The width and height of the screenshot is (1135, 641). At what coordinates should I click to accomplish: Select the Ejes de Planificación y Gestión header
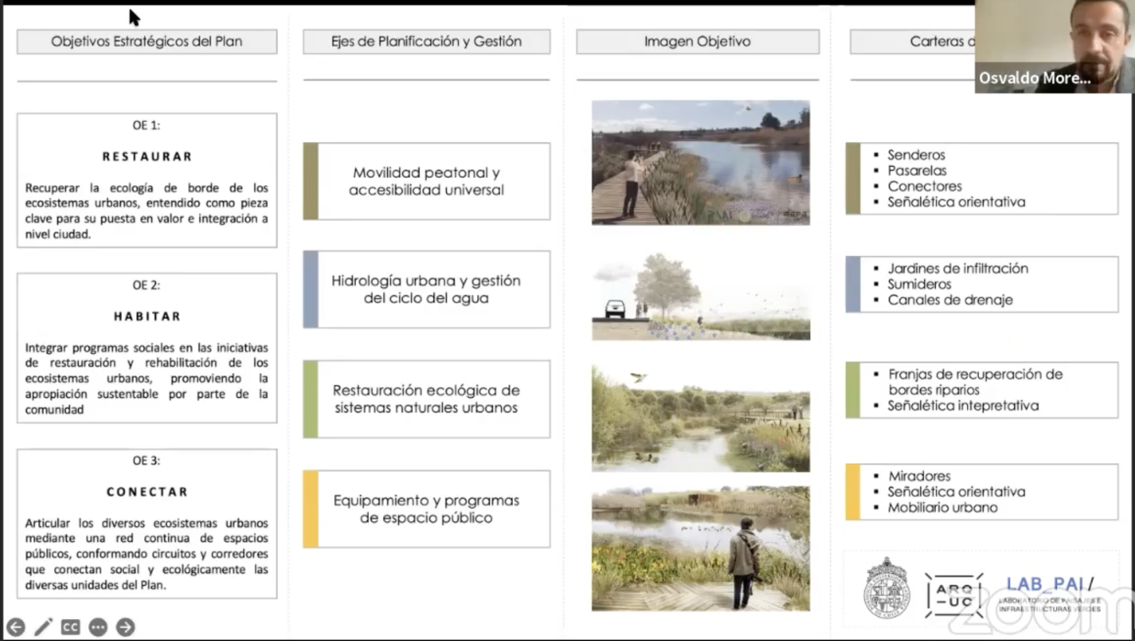(x=426, y=42)
